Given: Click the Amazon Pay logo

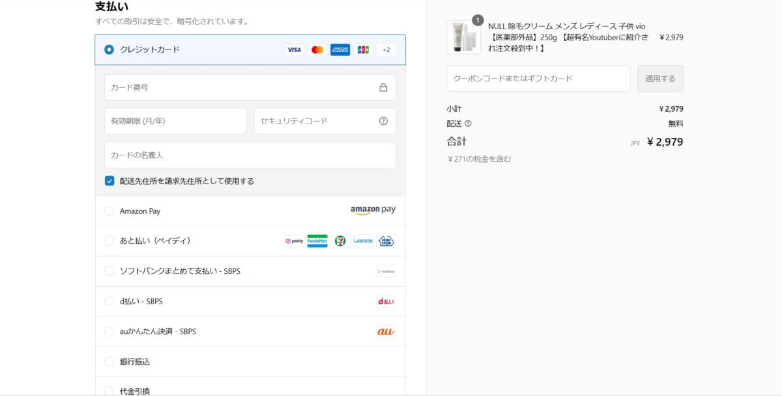Looking at the screenshot, I should click(x=373, y=210).
